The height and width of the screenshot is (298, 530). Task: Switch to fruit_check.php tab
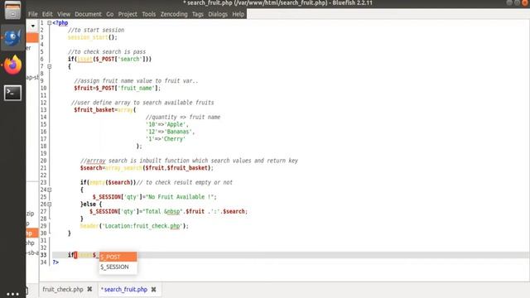(63, 290)
